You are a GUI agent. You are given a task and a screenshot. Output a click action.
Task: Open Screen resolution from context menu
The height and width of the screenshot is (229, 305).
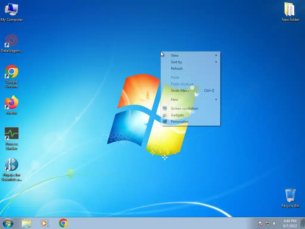tap(190, 109)
